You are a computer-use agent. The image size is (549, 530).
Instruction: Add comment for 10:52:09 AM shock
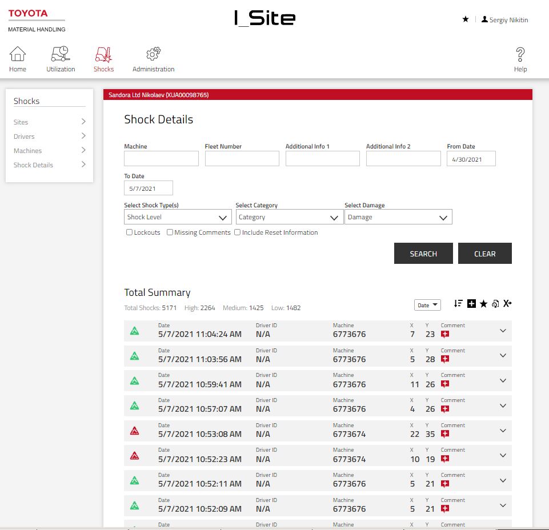(x=445, y=509)
